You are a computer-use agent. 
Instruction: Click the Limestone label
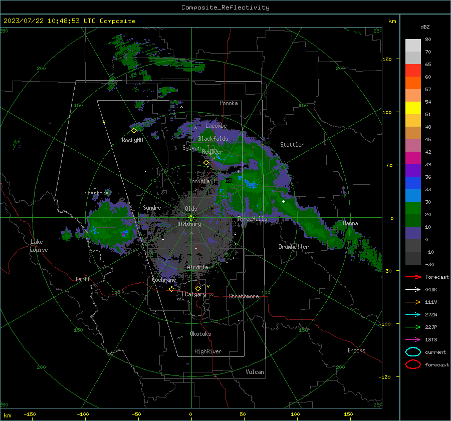[x=95, y=193]
